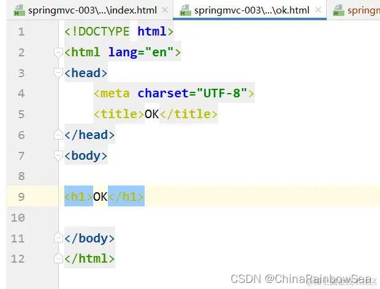Click the "en" attribute value

coord(159,52)
